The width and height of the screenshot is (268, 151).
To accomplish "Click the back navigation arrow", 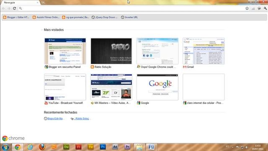I will pyautogui.click(x=4, y=8).
